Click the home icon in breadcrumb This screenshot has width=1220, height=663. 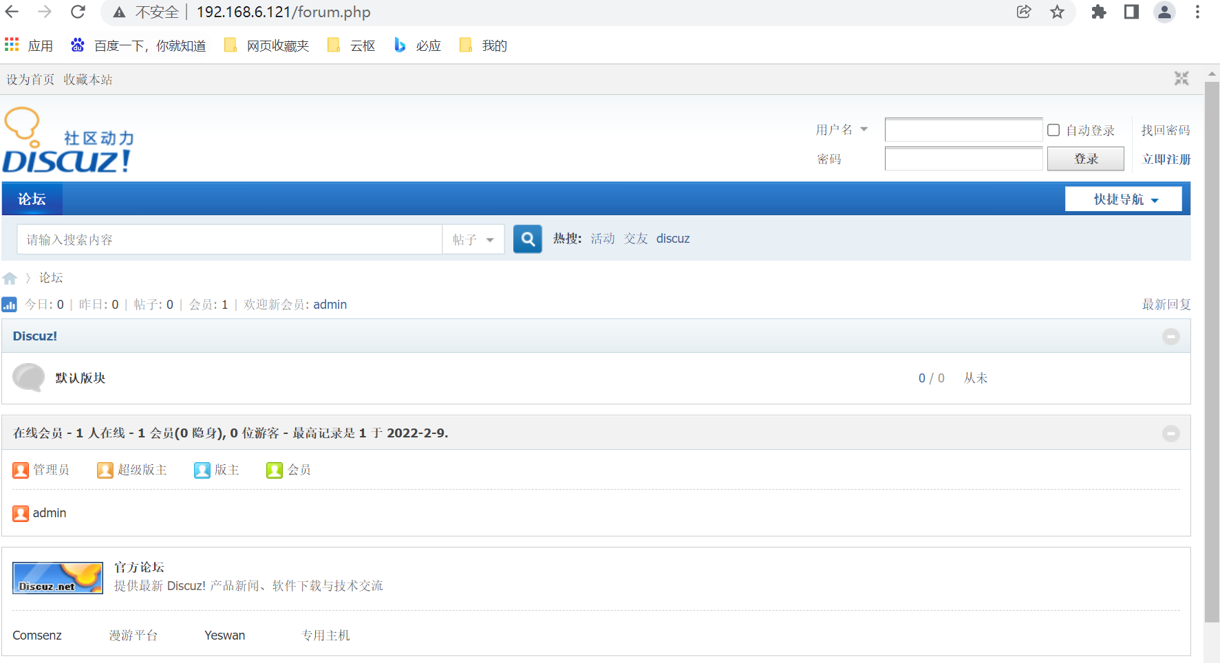[x=10, y=278]
